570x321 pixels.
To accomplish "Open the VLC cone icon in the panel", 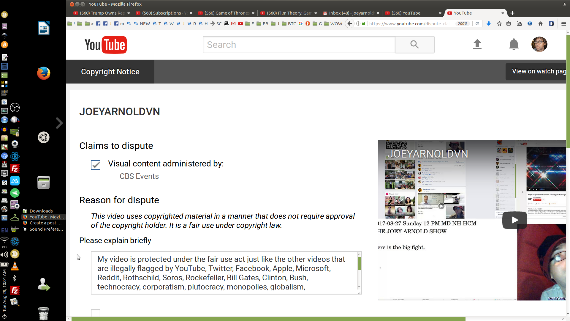I will tap(15, 266).
